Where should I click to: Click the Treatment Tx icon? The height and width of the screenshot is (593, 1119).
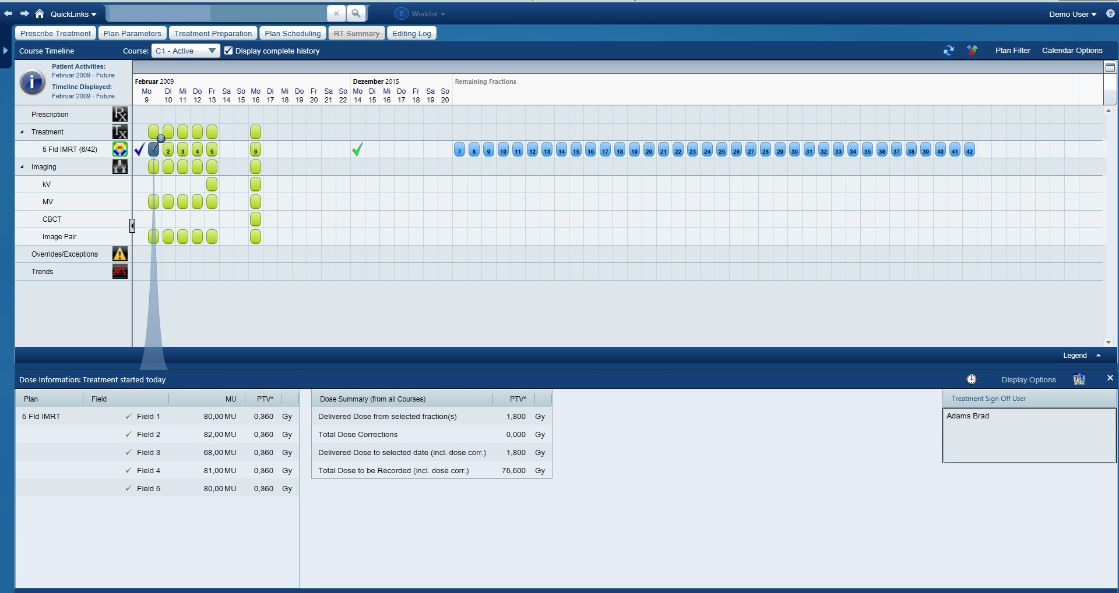pos(120,132)
